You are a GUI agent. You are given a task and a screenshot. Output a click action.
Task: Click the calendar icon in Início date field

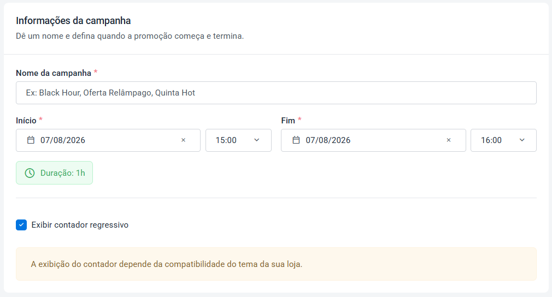click(31, 140)
